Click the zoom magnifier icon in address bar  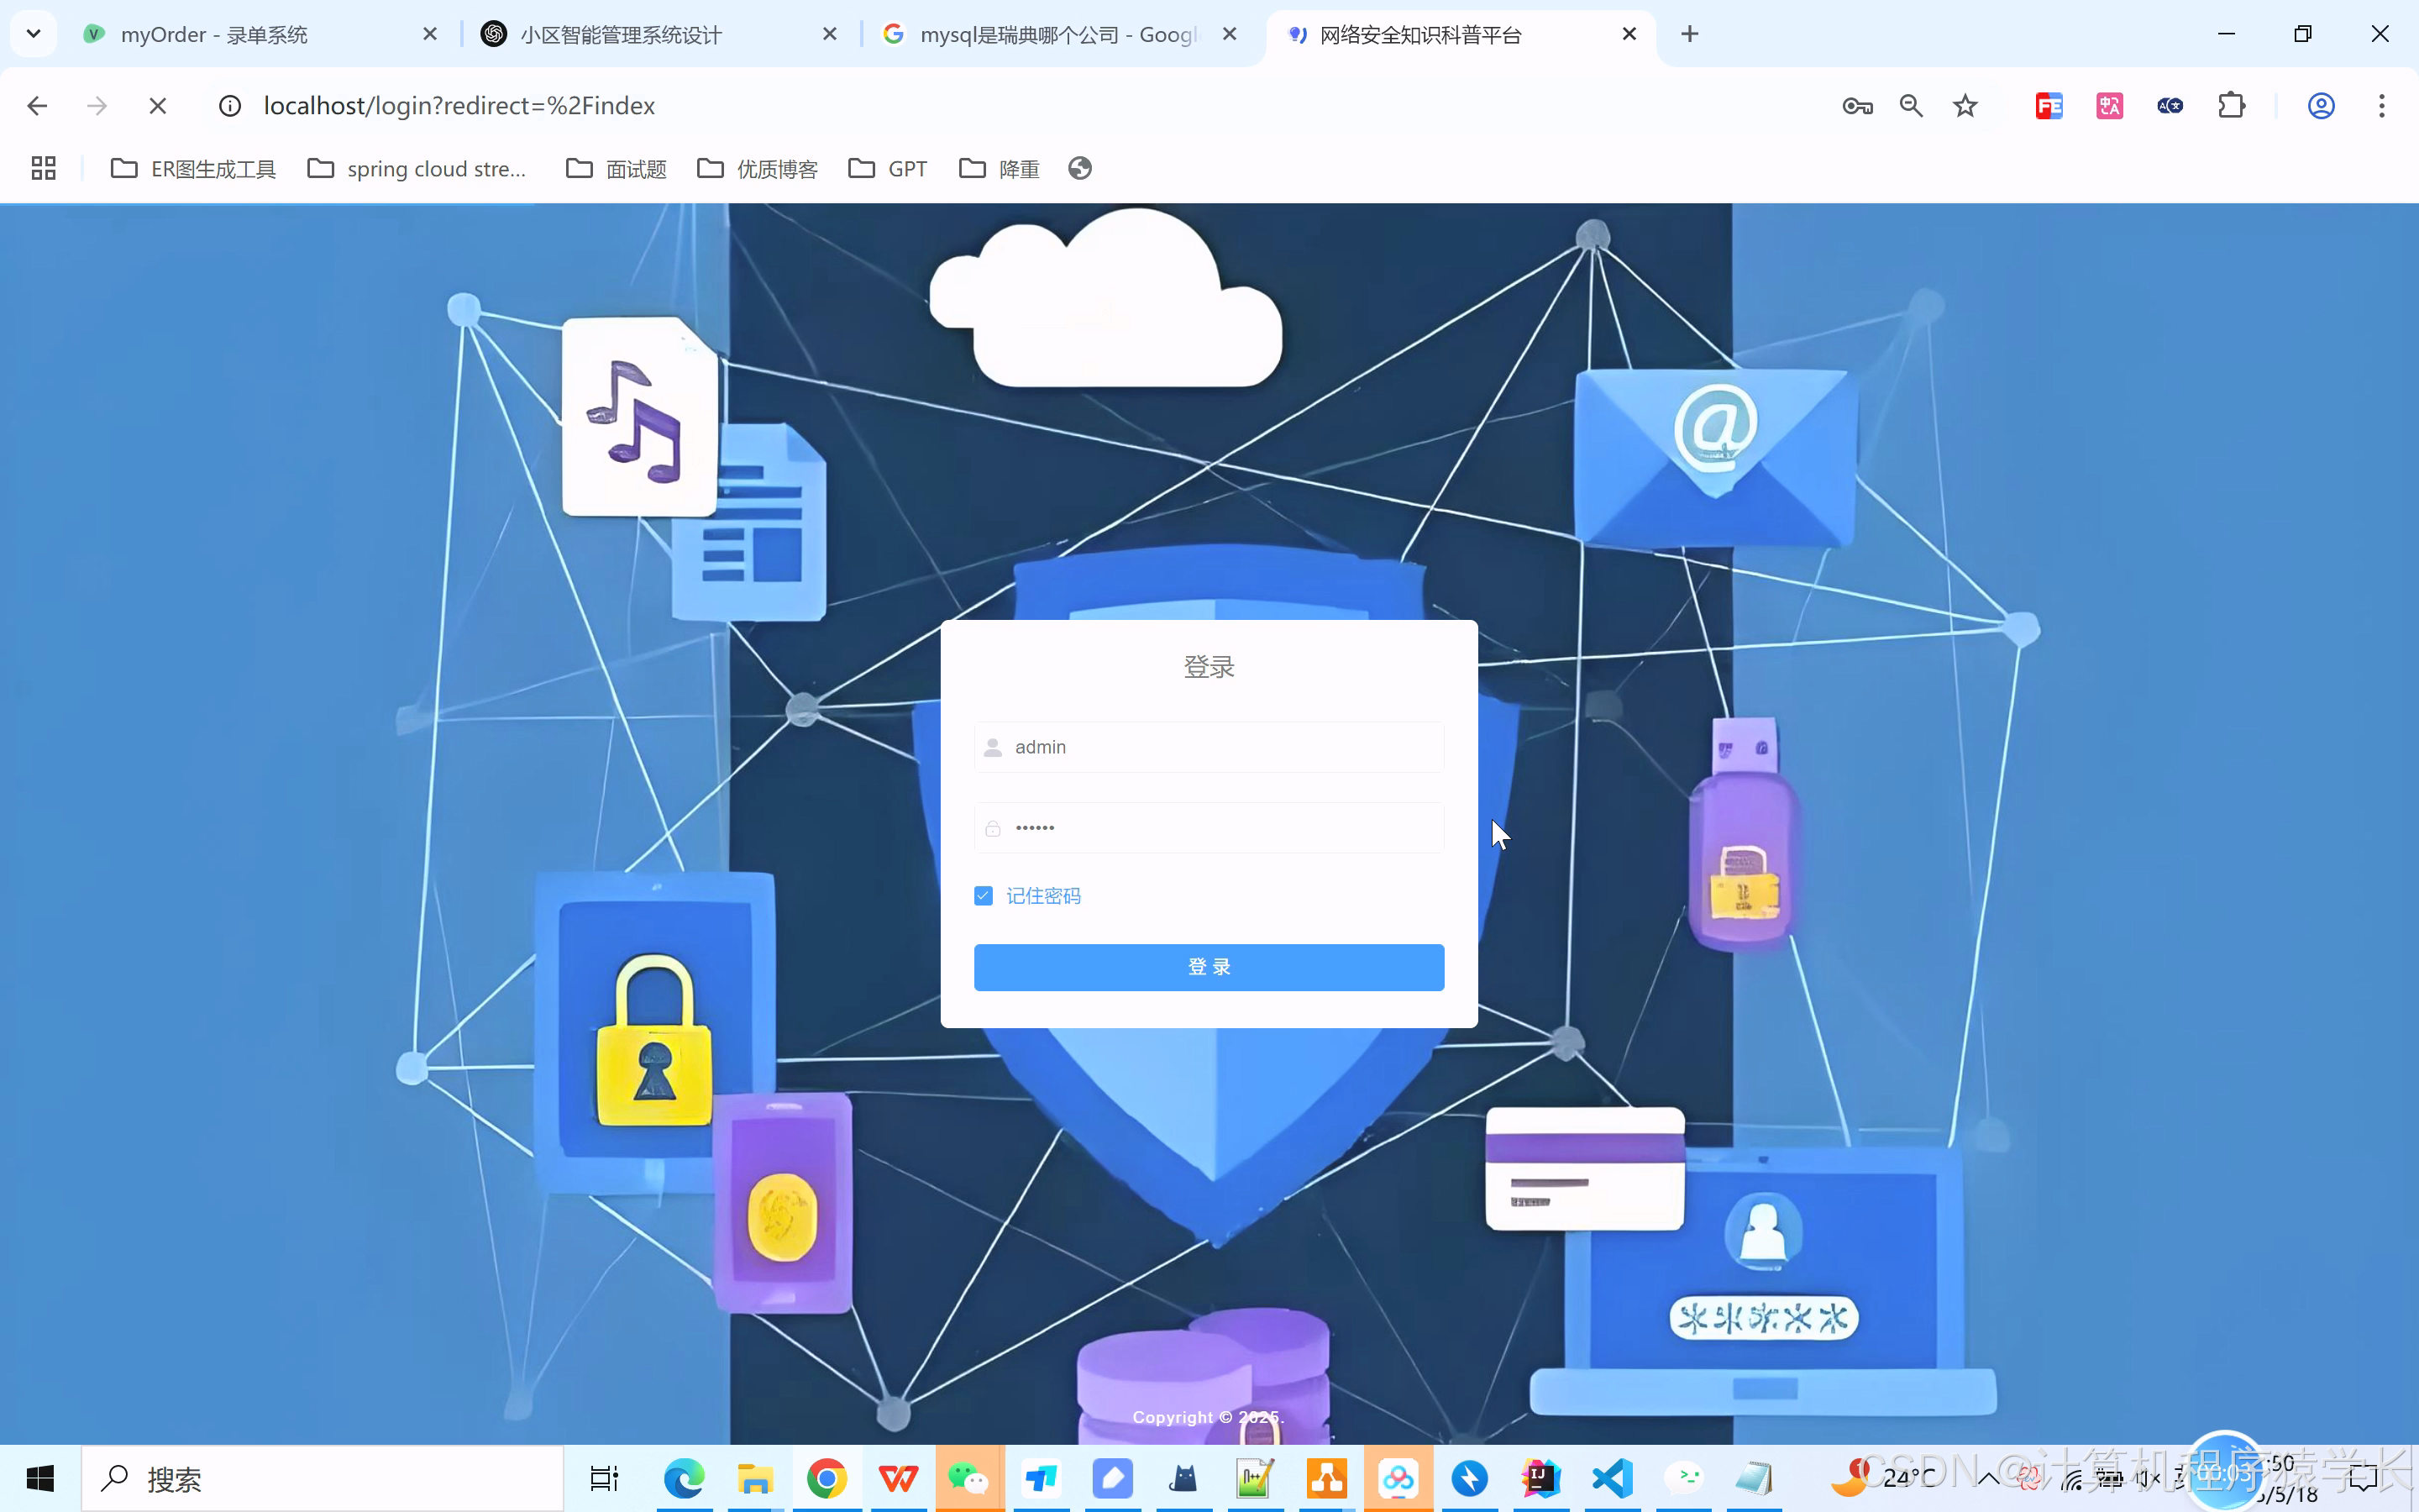click(x=1911, y=106)
